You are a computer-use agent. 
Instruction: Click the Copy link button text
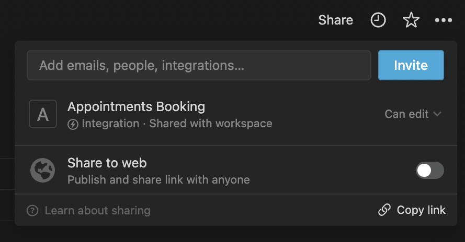(421, 210)
